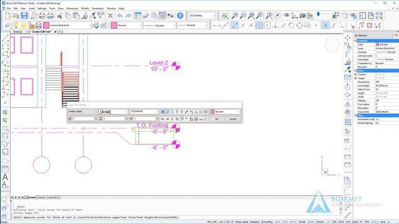Click the numbered list icon in Text Formatting
The width and height of the screenshot is (399, 224).
(x=206, y=119)
